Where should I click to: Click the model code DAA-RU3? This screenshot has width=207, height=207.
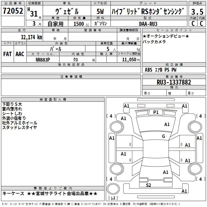[x=148, y=24]
